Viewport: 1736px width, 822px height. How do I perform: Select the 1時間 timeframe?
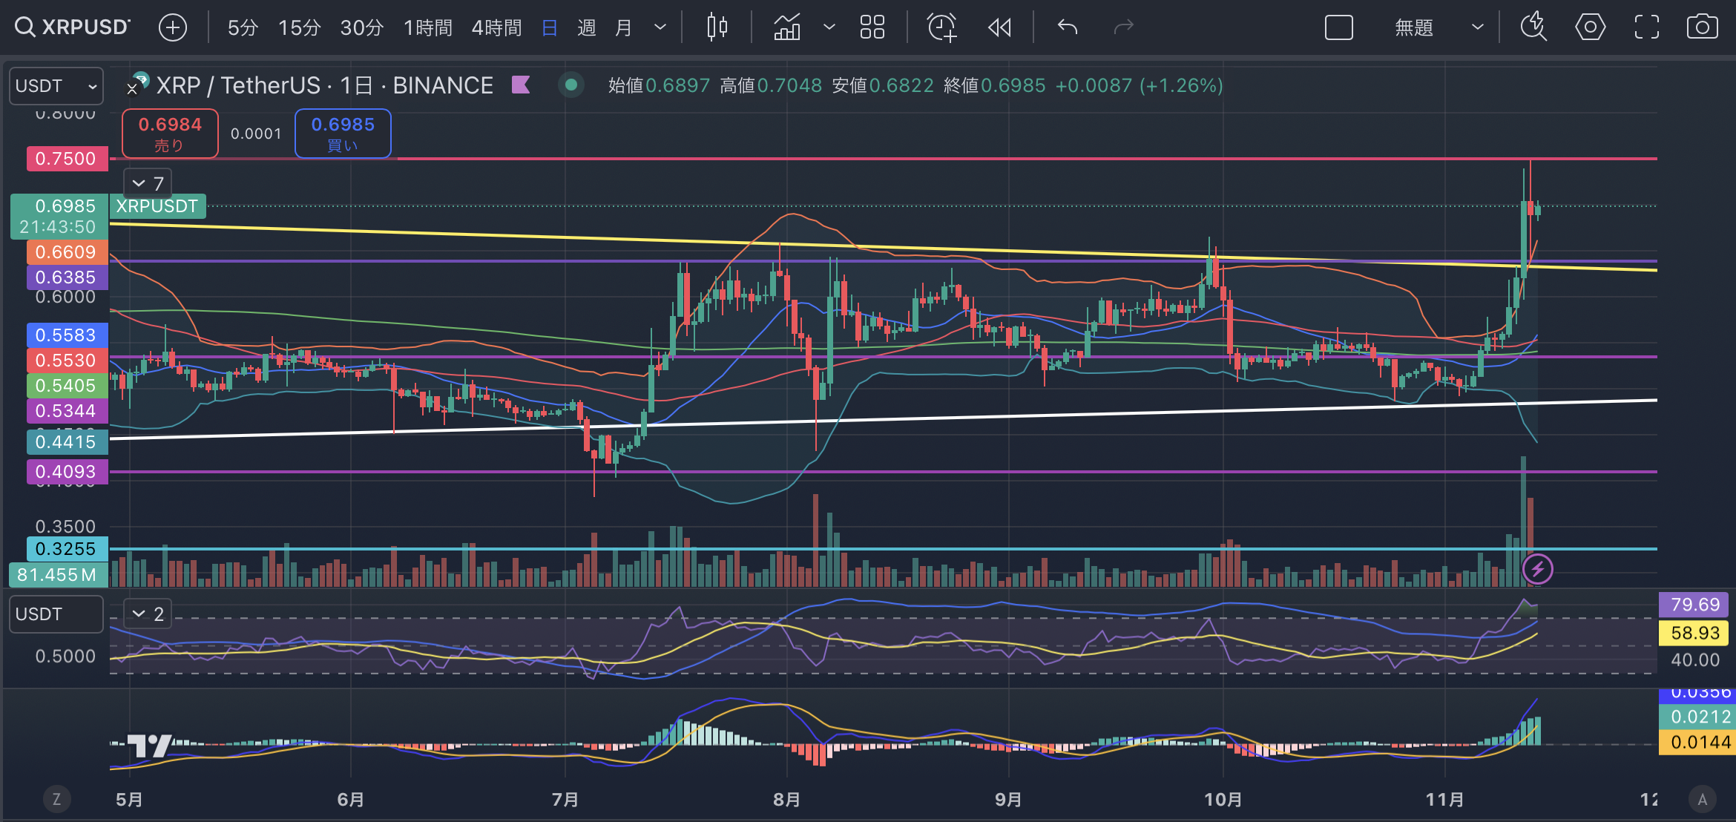[x=428, y=28]
